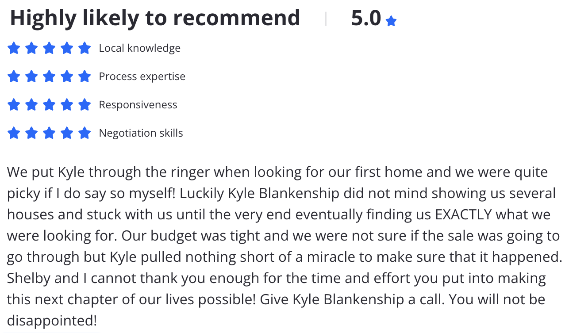Click the word EXACTLY in the review

464,214
